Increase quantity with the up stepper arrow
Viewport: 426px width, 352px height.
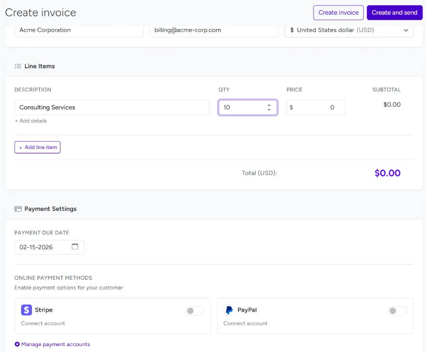pos(269,105)
